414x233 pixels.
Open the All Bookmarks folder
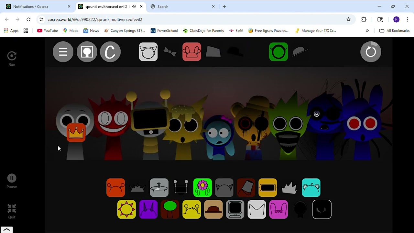(394, 30)
